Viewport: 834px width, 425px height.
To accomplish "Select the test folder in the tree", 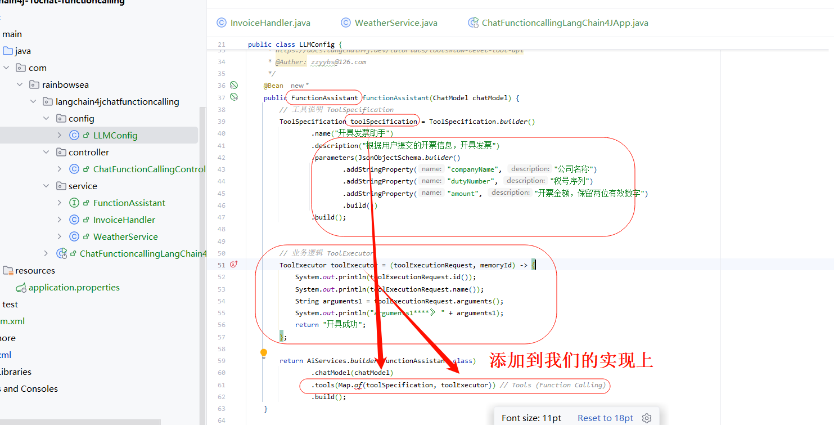I will pos(10,305).
